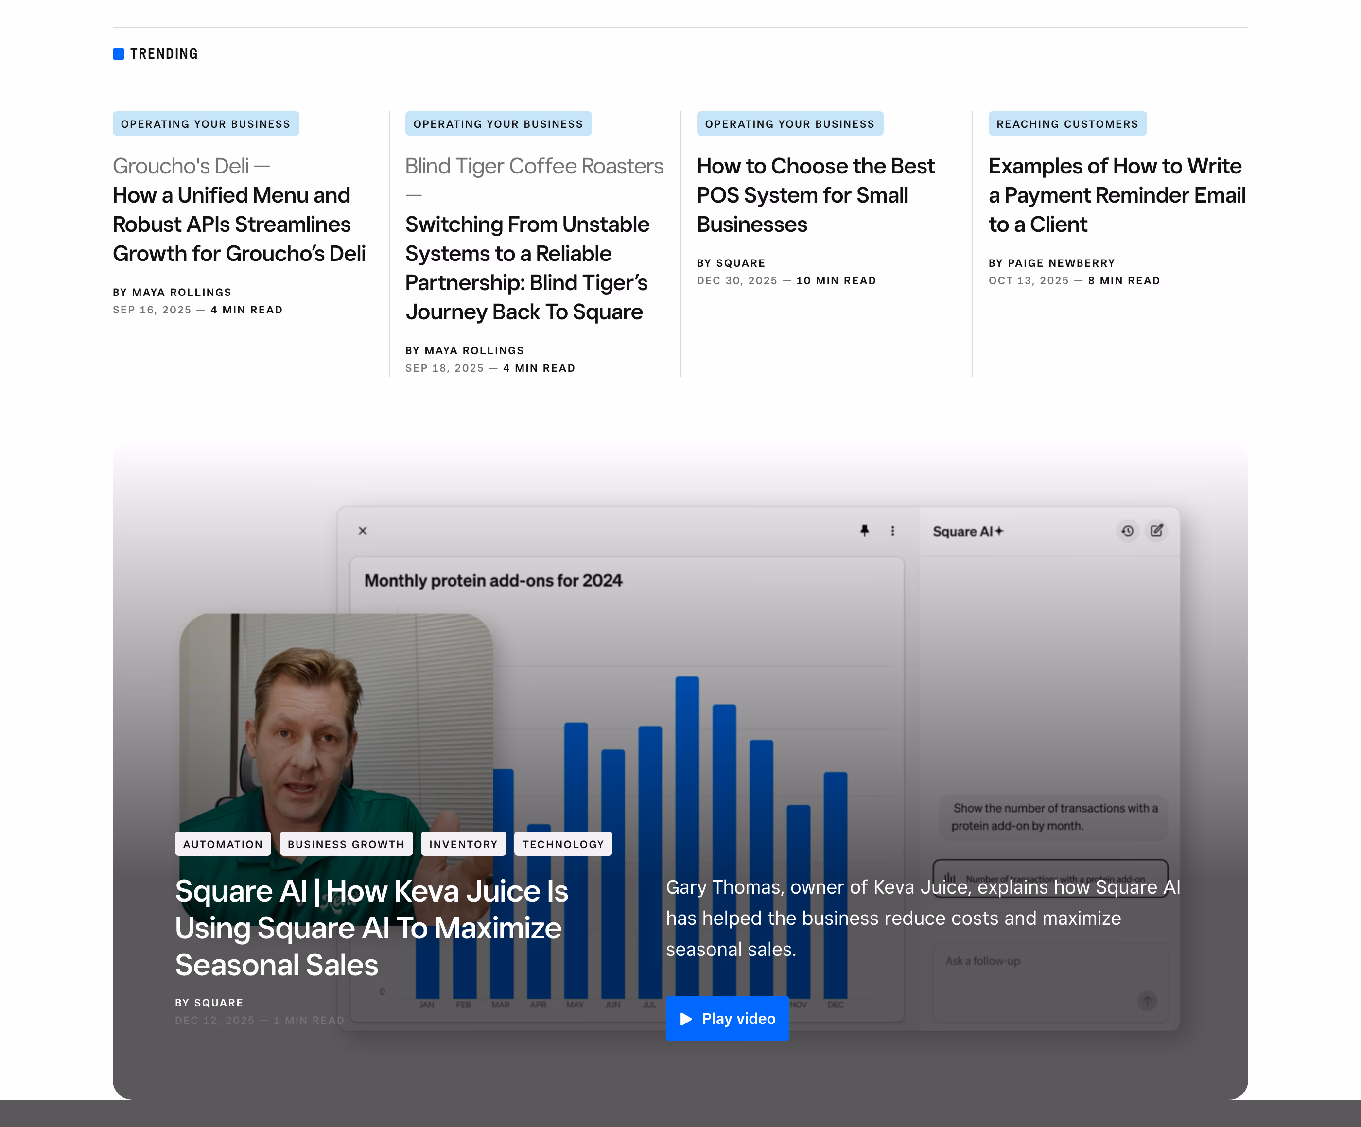Click the Maya Rollings byline under the Blind Tiger article
The width and height of the screenshot is (1361, 1127).
pyautogui.click(x=465, y=350)
